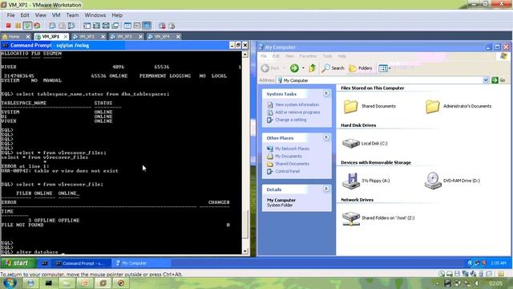The height and width of the screenshot is (289, 513).
Task: Collapse the System Tasks panel
Action: pos(326,93)
